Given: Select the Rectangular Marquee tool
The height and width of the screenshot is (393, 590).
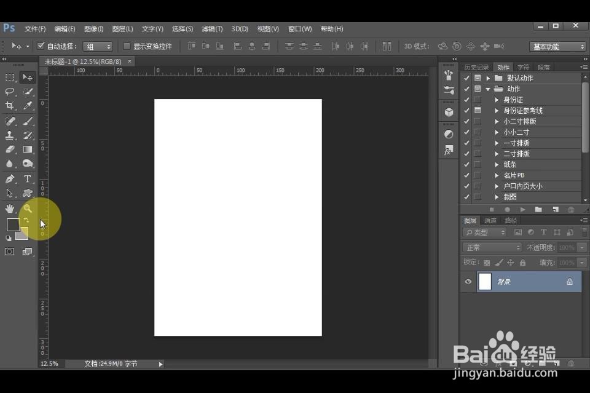Looking at the screenshot, I should click(x=10, y=77).
